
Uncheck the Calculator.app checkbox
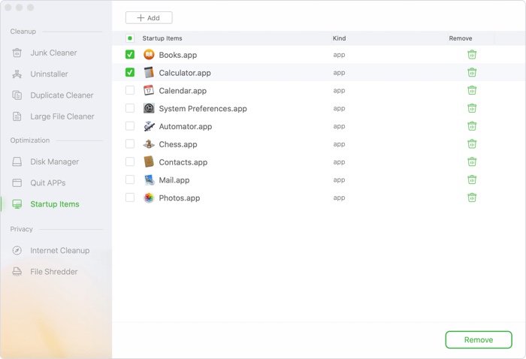click(130, 72)
